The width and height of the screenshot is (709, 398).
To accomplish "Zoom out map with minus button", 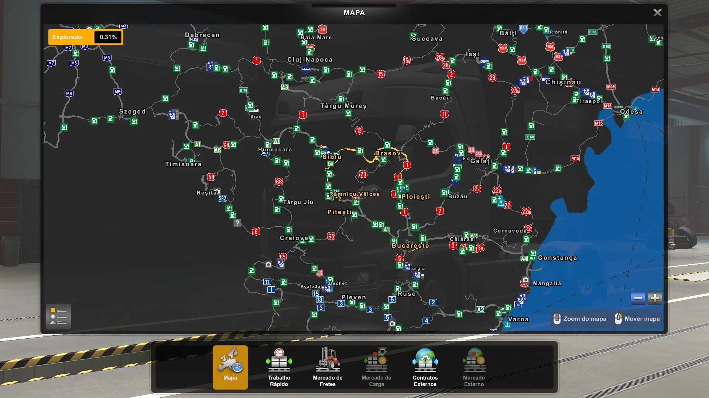I will [x=638, y=298].
